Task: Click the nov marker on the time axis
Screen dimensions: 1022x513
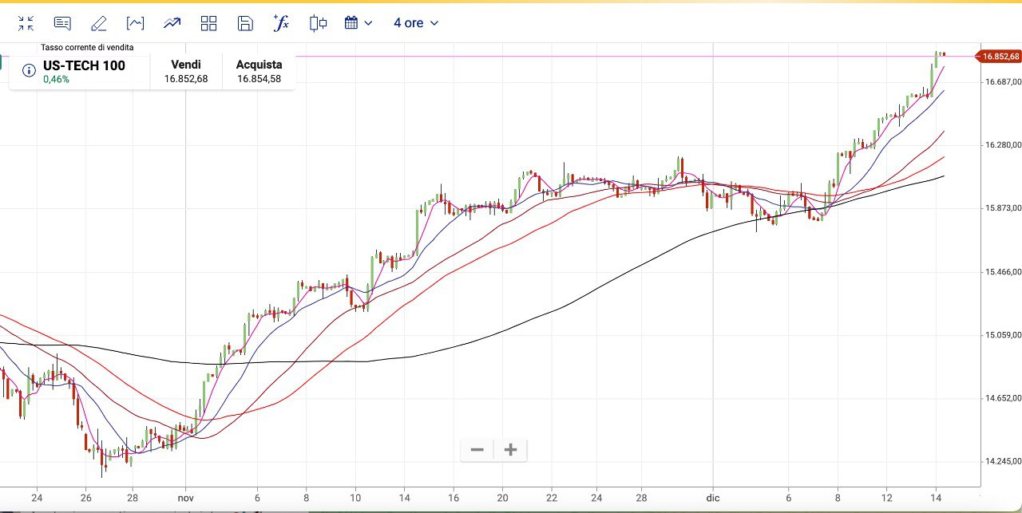Action: coord(185,496)
